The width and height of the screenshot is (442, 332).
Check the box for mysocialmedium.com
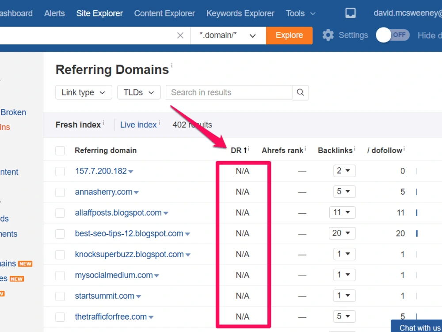pos(60,275)
